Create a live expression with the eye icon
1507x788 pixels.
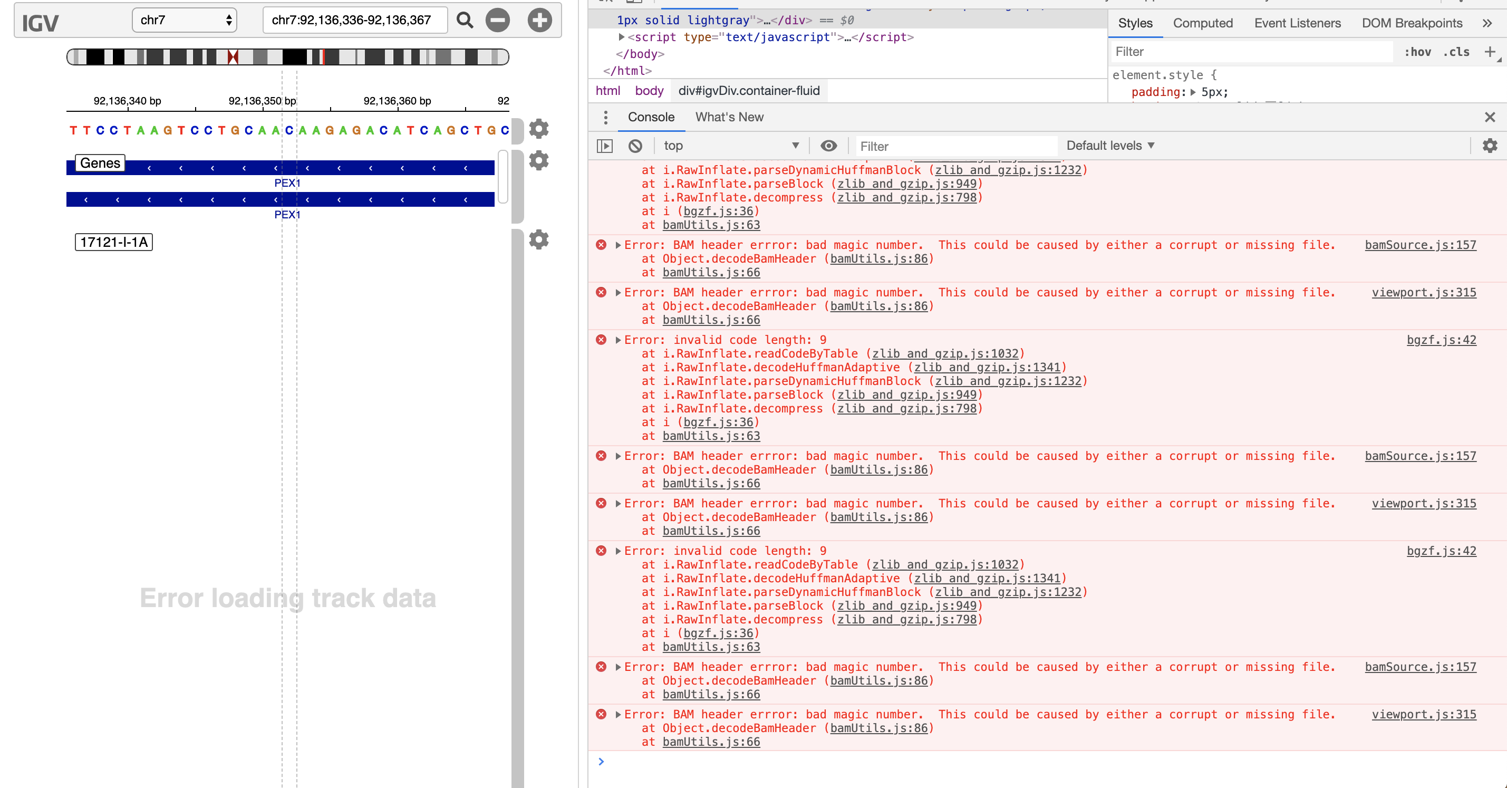pyautogui.click(x=828, y=146)
